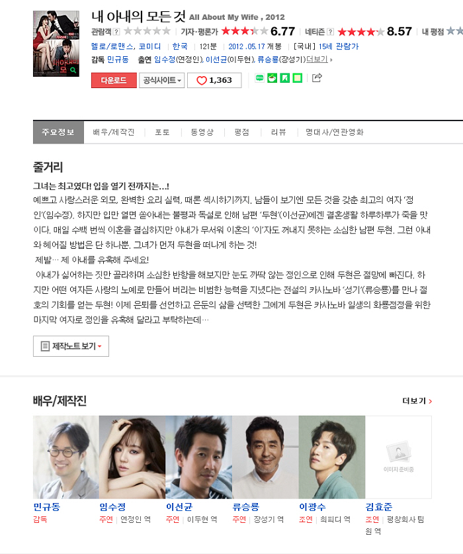
Task: Click help icon next to 관람객
Action: coord(116,32)
